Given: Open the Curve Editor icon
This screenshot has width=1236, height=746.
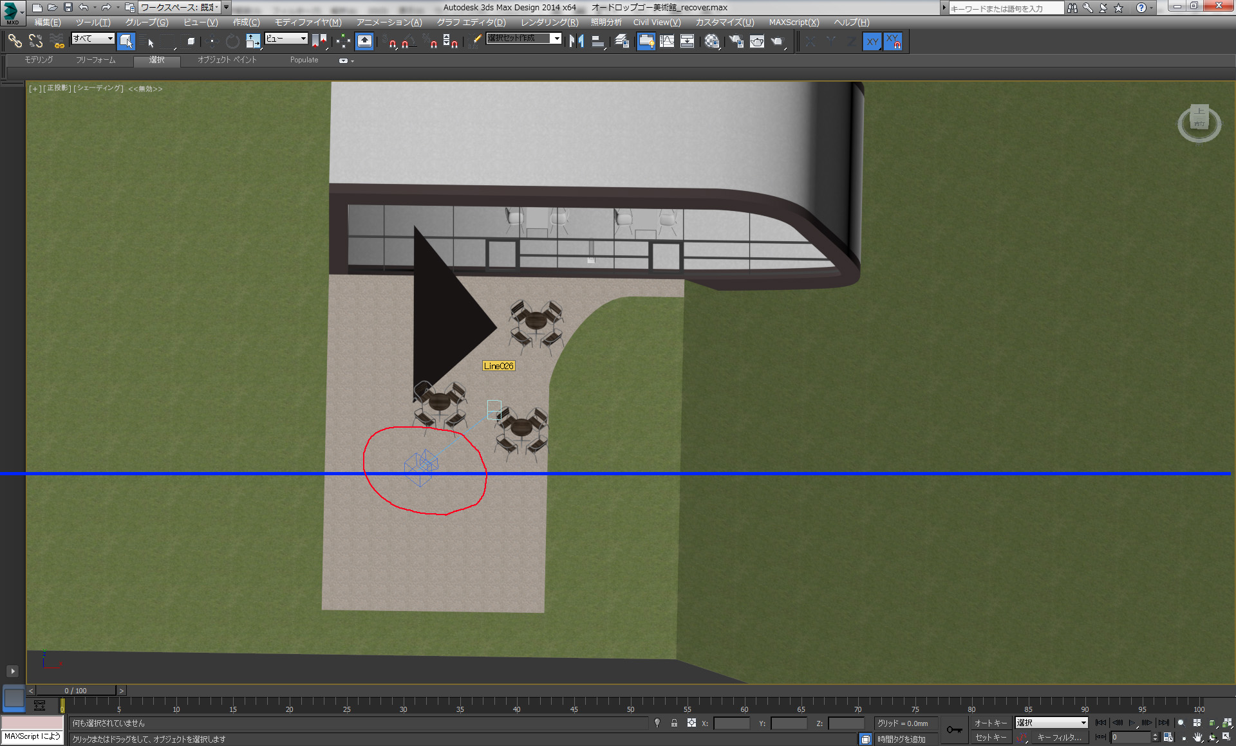Looking at the screenshot, I should click(x=667, y=41).
